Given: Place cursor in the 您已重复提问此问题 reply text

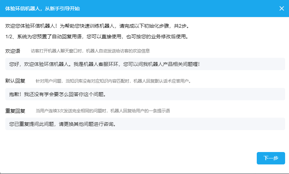Looking at the screenshot, I should (63, 124).
